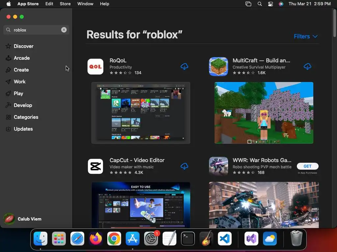Open the Store menu

(65, 4)
